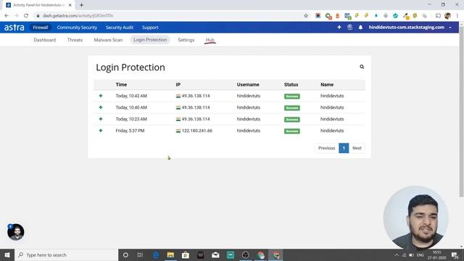Expand the hindidevtuts-com.stackstaging.com site dropdown
The image size is (464, 261).
click(410, 28)
